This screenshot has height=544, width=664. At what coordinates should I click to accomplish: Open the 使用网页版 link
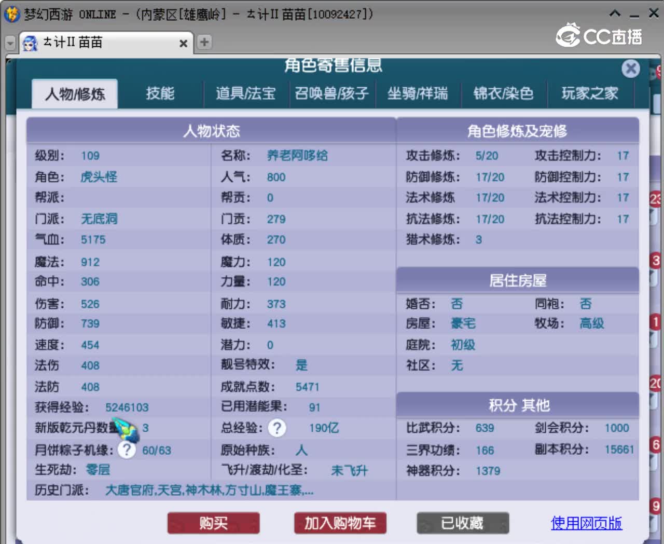coord(586,523)
